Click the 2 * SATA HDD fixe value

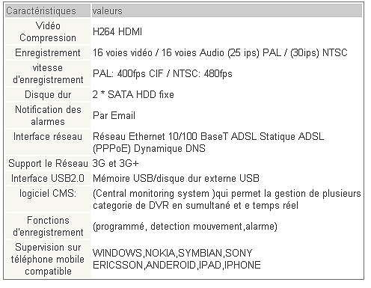pos(133,94)
